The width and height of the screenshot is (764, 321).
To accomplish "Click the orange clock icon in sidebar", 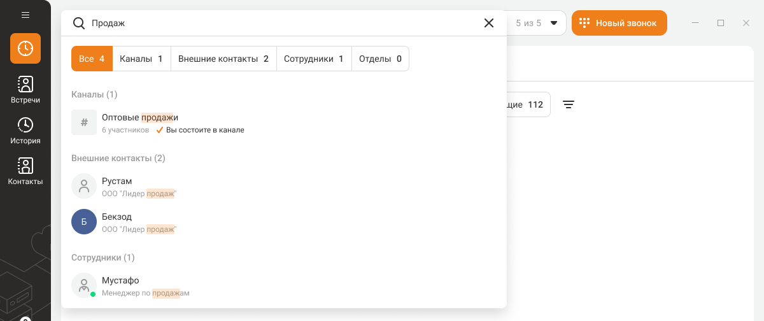I will [25, 48].
